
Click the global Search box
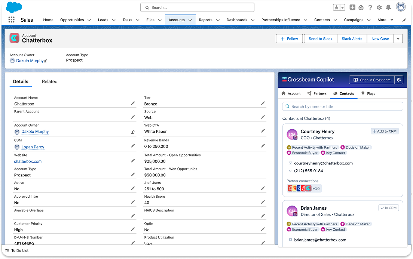pos(197,7)
